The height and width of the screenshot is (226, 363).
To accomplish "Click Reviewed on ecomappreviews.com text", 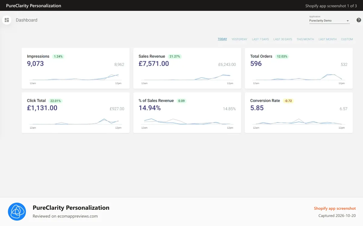I will (x=65, y=216).
